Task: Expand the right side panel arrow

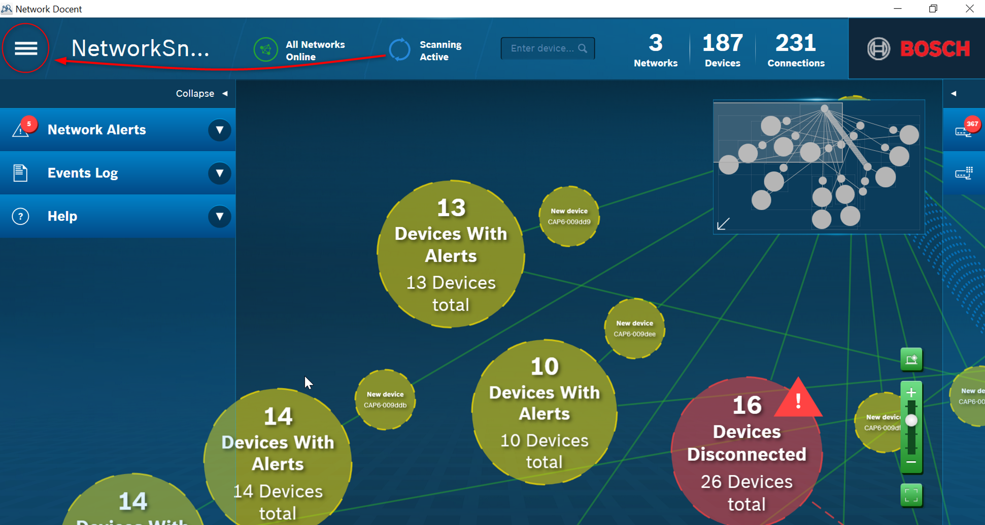Action: tap(954, 94)
